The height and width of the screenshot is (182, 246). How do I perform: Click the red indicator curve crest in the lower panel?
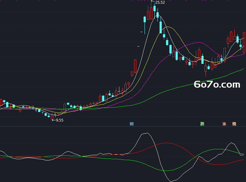coord(166,143)
